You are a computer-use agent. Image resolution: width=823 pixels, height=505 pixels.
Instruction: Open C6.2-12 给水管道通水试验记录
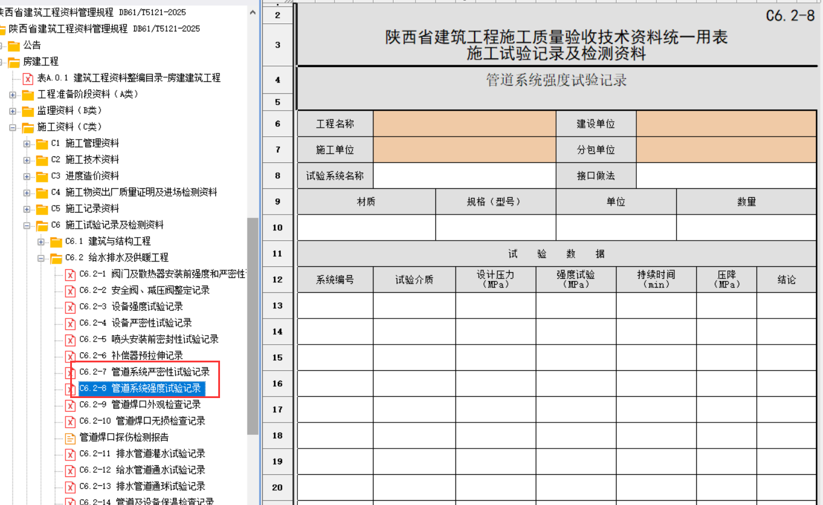tap(142, 470)
